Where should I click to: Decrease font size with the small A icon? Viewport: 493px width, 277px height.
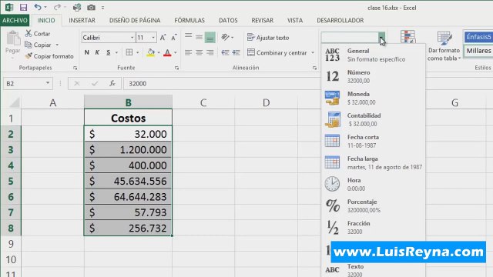click(x=174, y=38)
